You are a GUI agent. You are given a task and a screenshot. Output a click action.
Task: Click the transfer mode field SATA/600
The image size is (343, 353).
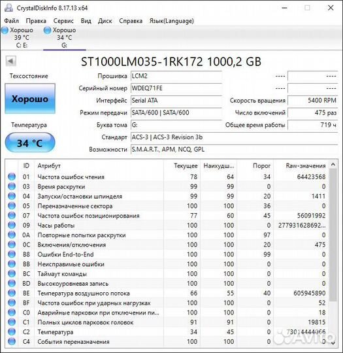tap(176, 112)
